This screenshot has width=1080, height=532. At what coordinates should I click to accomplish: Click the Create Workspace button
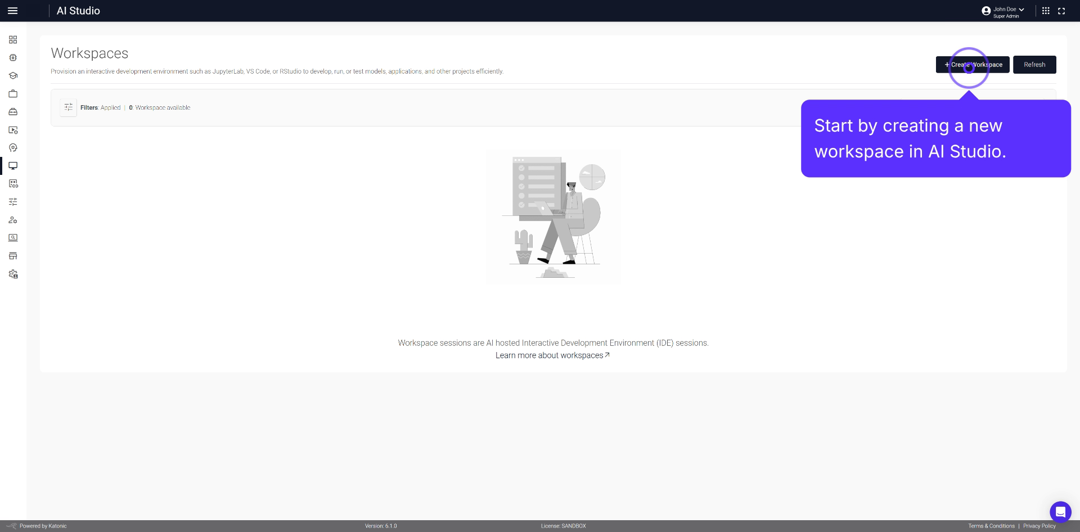973,65
